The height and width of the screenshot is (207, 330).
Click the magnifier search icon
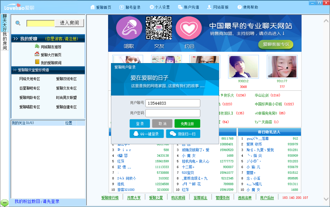click(18, 23)
